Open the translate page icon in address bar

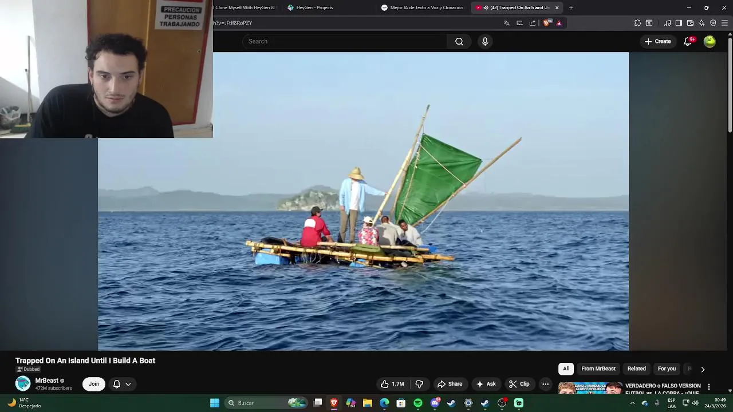[x=506, y=23]
